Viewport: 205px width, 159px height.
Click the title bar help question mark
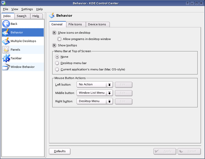[x=187, y=3]
